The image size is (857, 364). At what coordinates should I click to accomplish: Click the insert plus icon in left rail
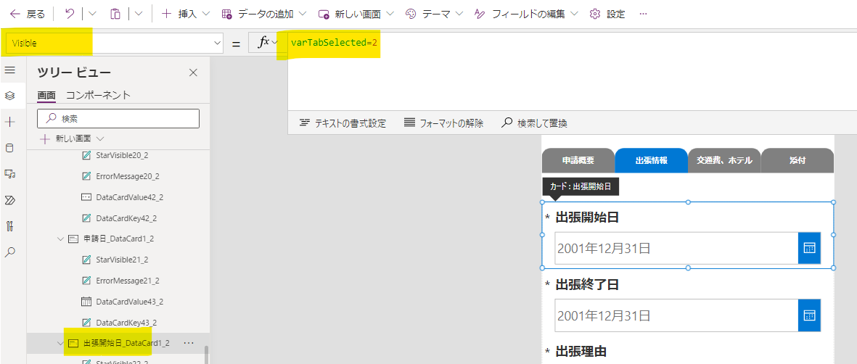tap(9, 122)
